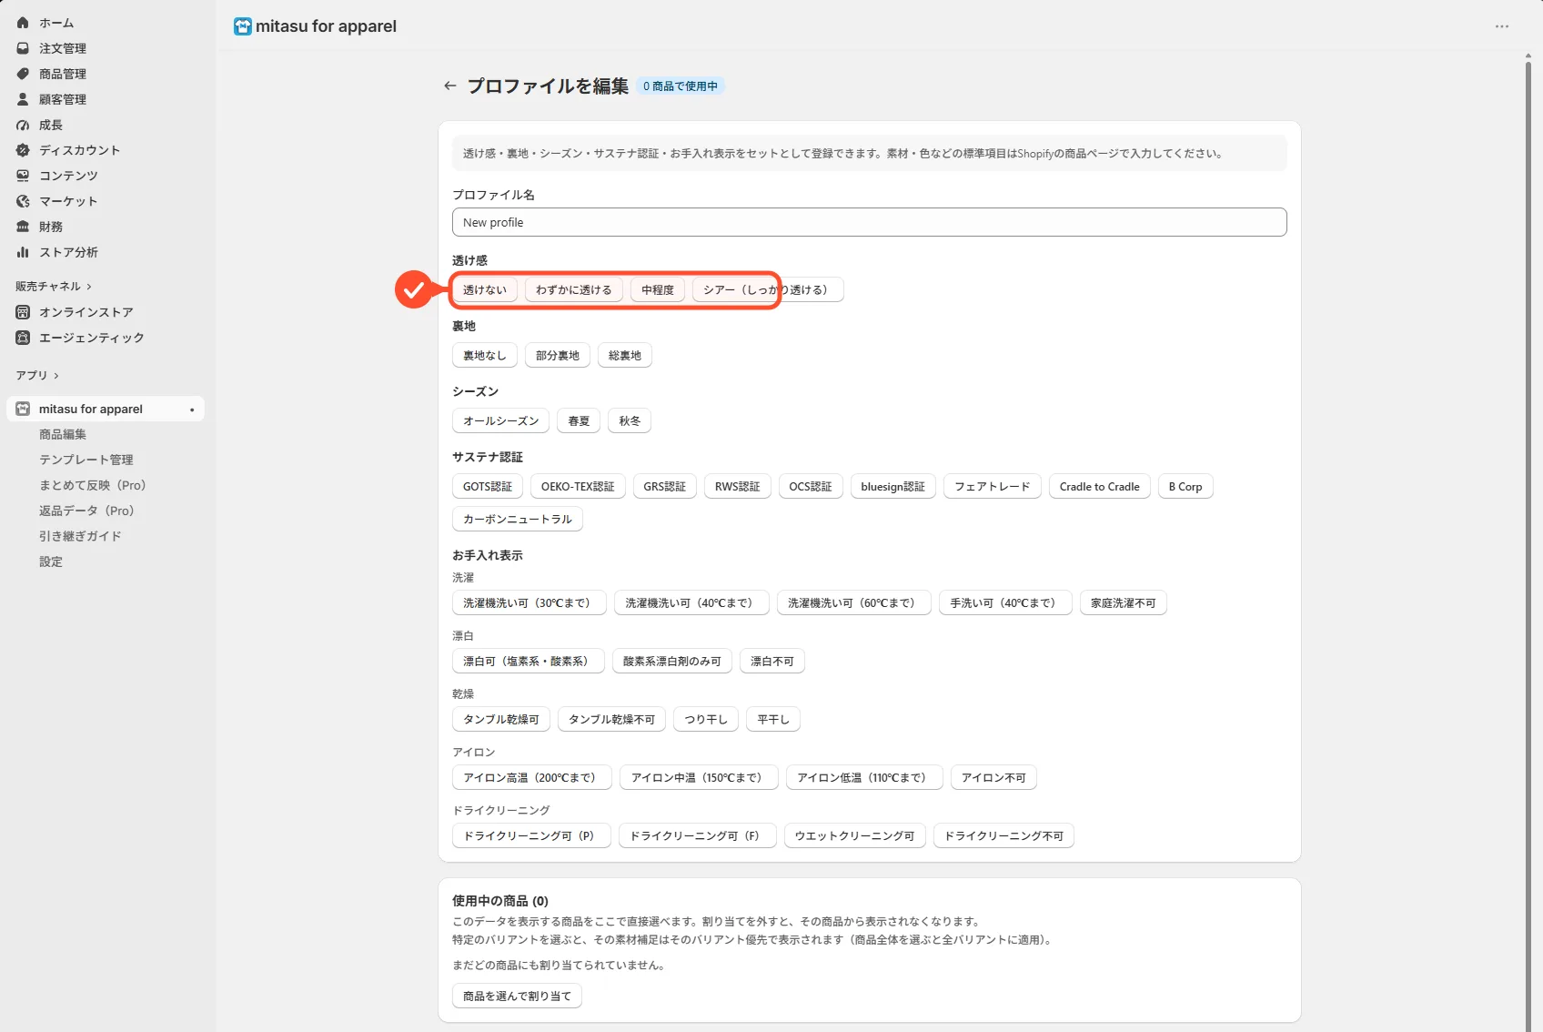Toggle the Cradle to Cradle chip
The height and width of the screenshot is (1032, 1543).
[x=1100, y=487]
